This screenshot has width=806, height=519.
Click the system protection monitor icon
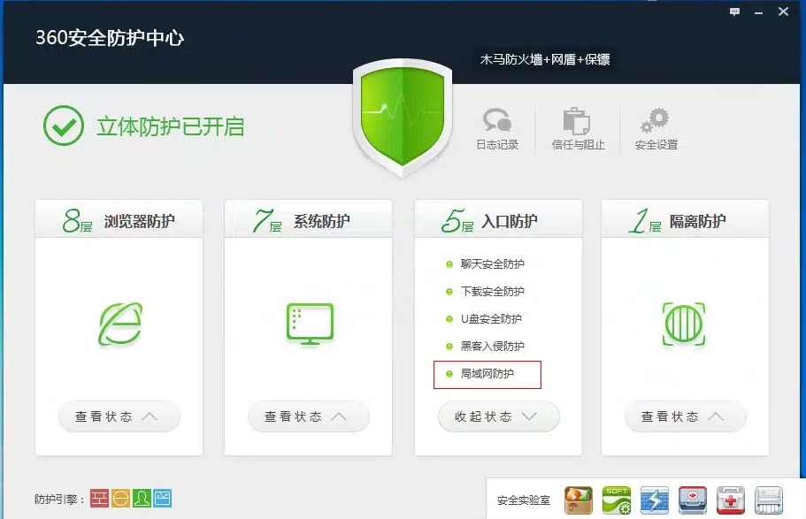tap(310, 324)
